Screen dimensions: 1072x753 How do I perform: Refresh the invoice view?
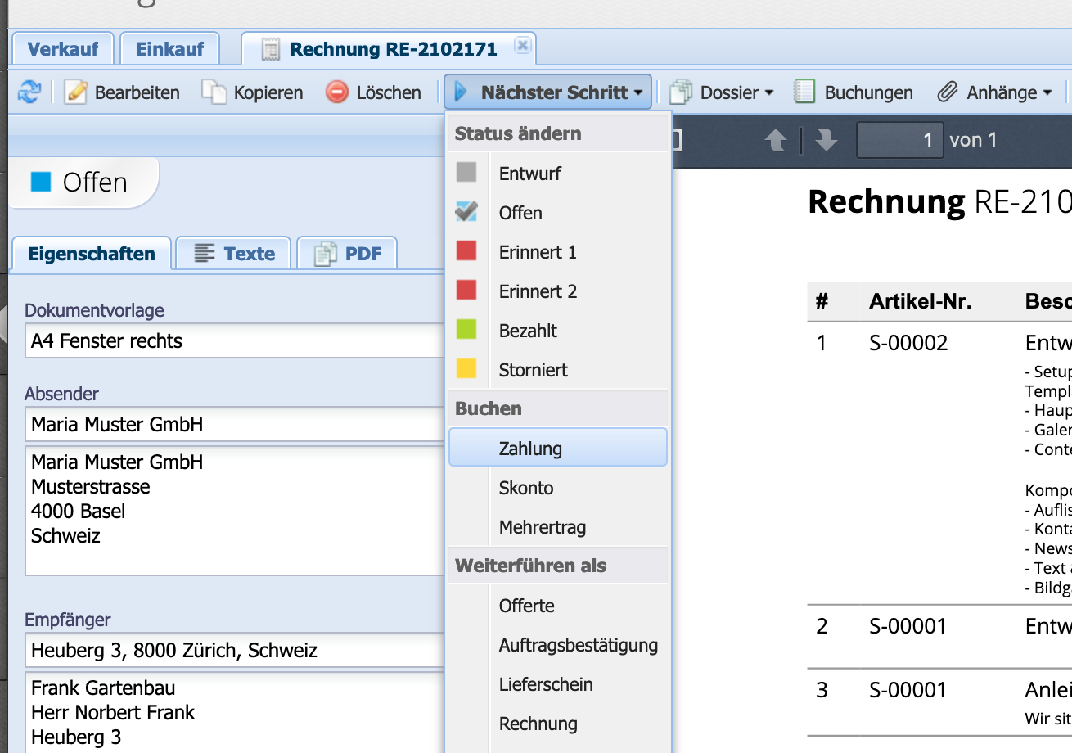pyautogui.click(x=29, y=92)
